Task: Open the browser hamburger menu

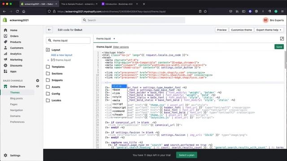Action: [283, 11]
